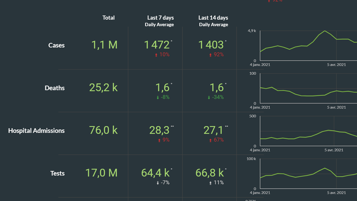357x201 pixels.
Task: Click the red up arrow beside Cases 92%
Action: (210, 55)
